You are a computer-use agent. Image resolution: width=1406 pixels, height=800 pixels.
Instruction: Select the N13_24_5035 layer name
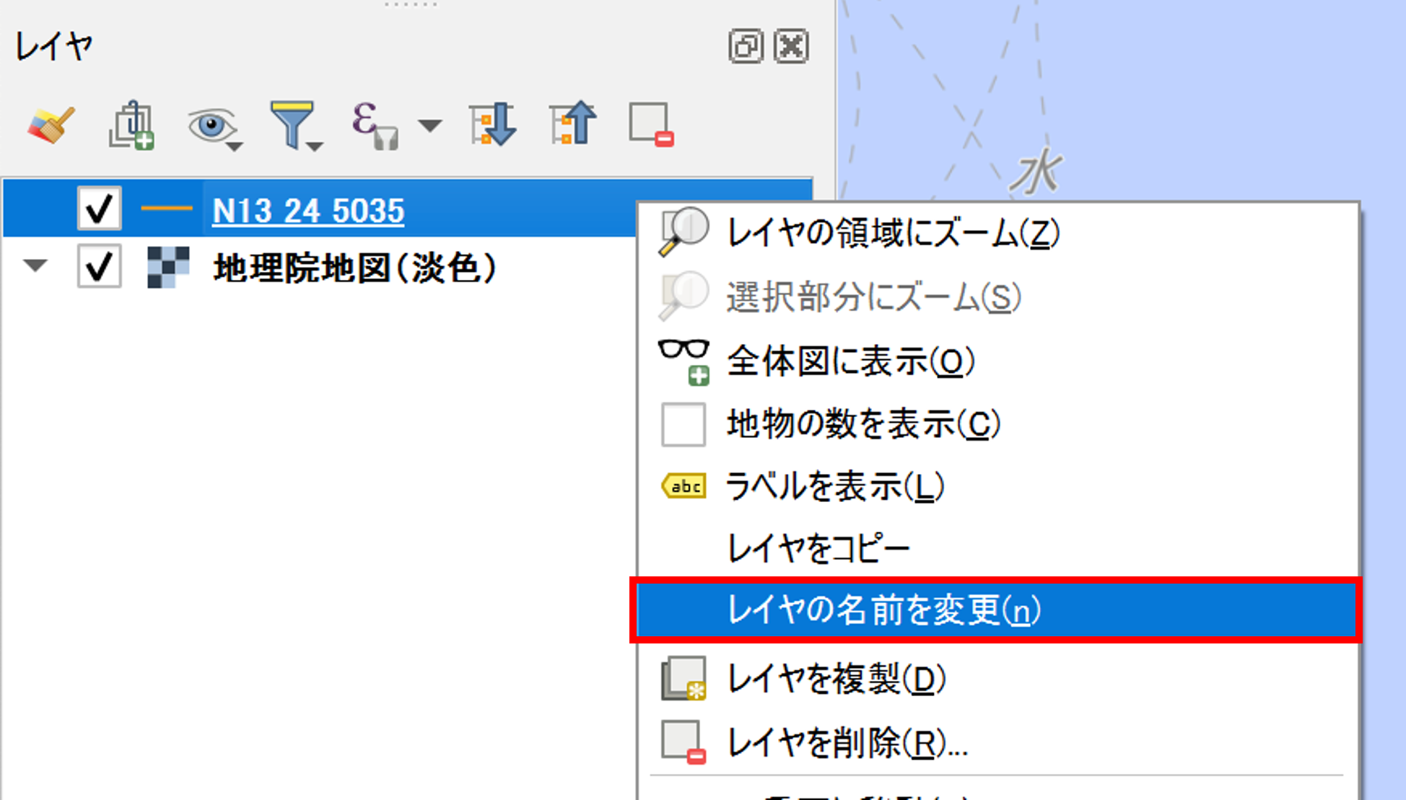click(308, 211)
